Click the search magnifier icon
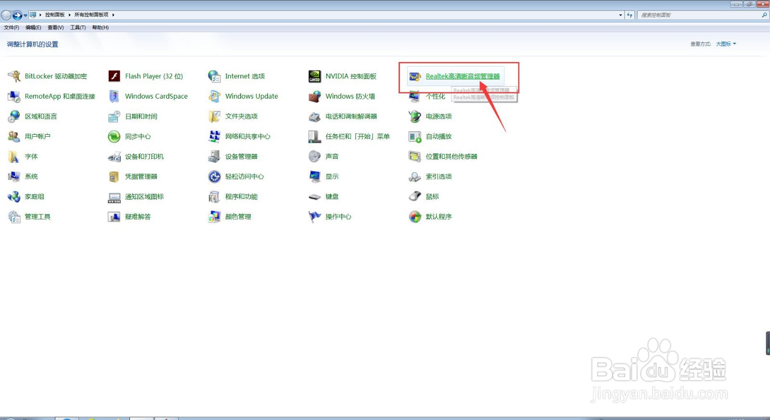The image size is (770, 420). tap(764, 15)
